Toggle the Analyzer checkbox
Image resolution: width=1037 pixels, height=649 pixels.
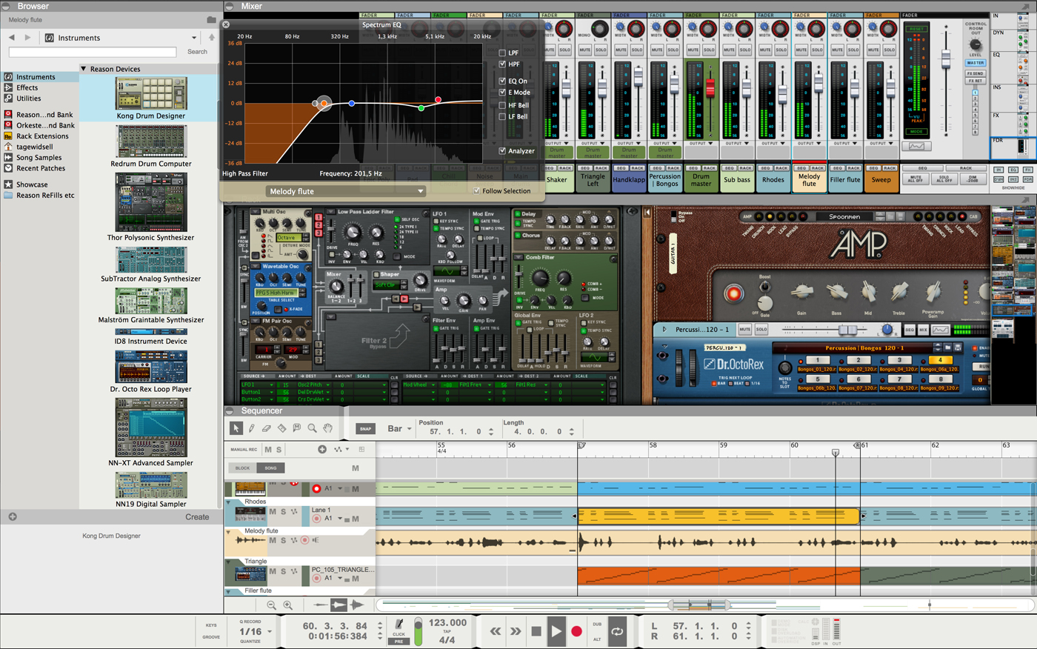(502, 151)
